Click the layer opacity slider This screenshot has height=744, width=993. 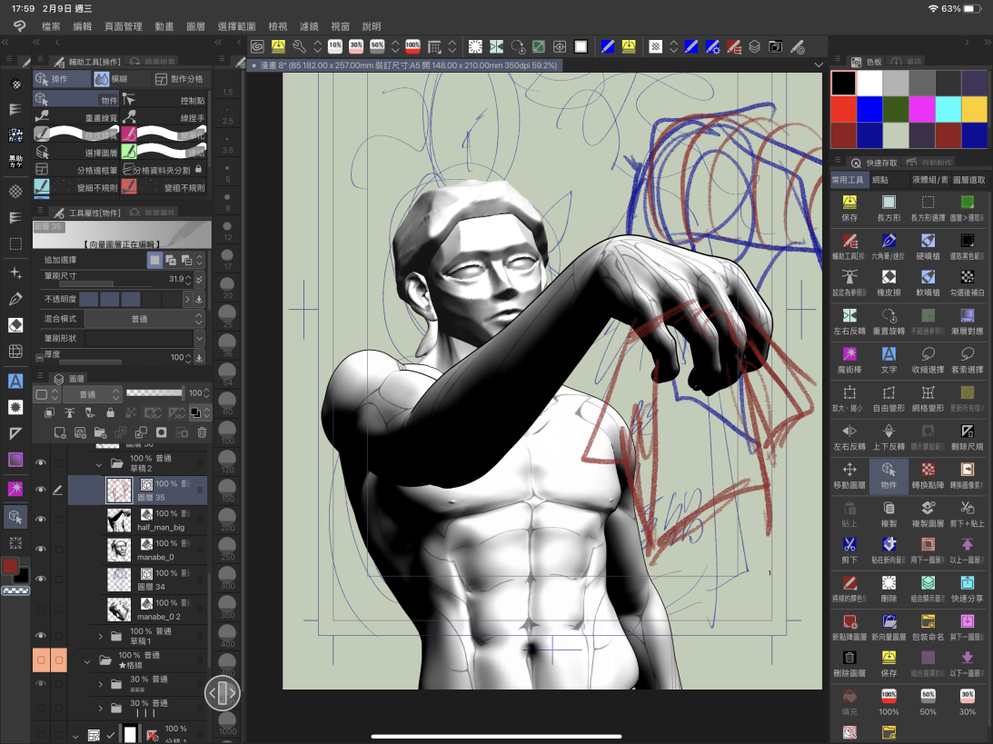(154, 393)
